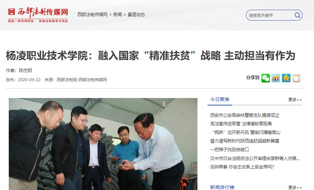Share article to WeChat
This screenshot has height=190, width=314.
coord(265,78)
